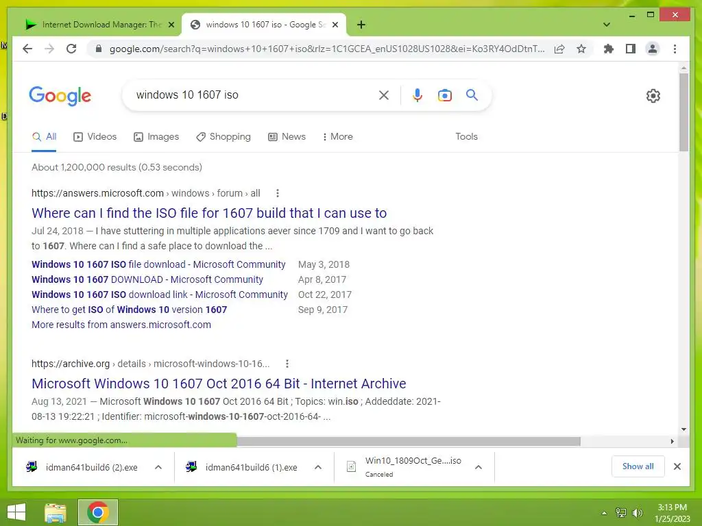Share this page using share icon
This screenshot has width=702, height=526.
pos(559,49)
